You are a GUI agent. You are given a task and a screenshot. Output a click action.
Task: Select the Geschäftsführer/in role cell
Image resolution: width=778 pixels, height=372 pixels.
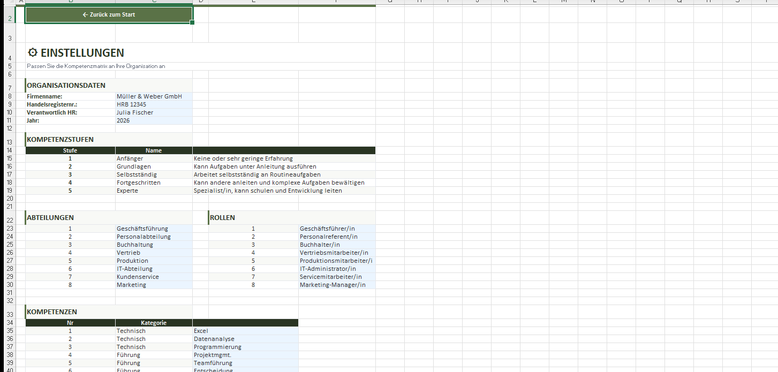coord(336,229)
